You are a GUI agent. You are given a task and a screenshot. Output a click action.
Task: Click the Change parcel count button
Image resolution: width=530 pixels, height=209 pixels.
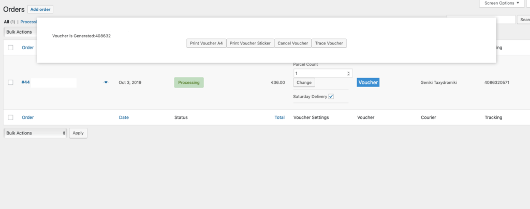(304, 82)
